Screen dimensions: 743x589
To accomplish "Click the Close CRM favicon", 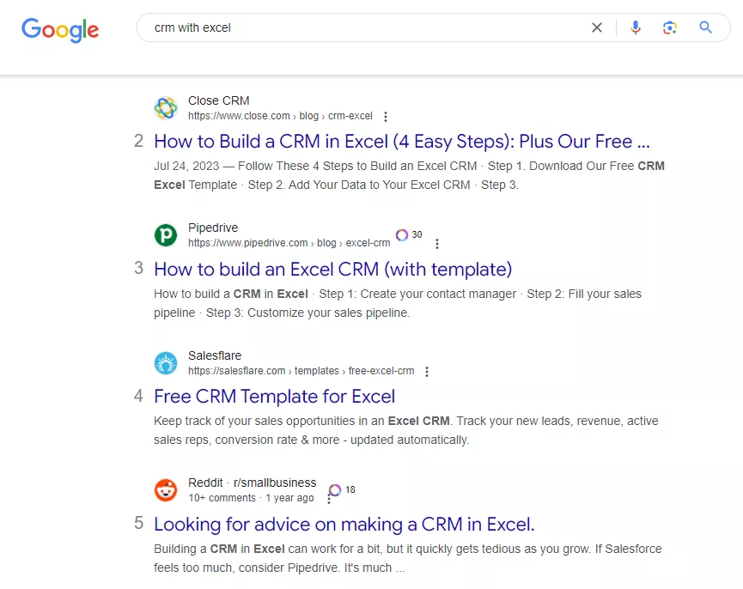I will 166,108.
